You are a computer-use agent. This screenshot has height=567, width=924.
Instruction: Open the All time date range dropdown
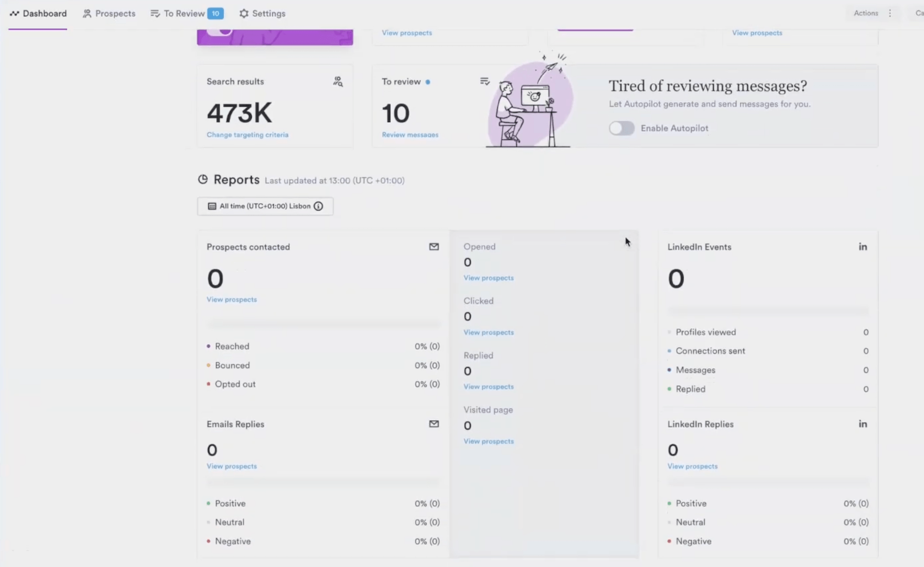point(265,206)
